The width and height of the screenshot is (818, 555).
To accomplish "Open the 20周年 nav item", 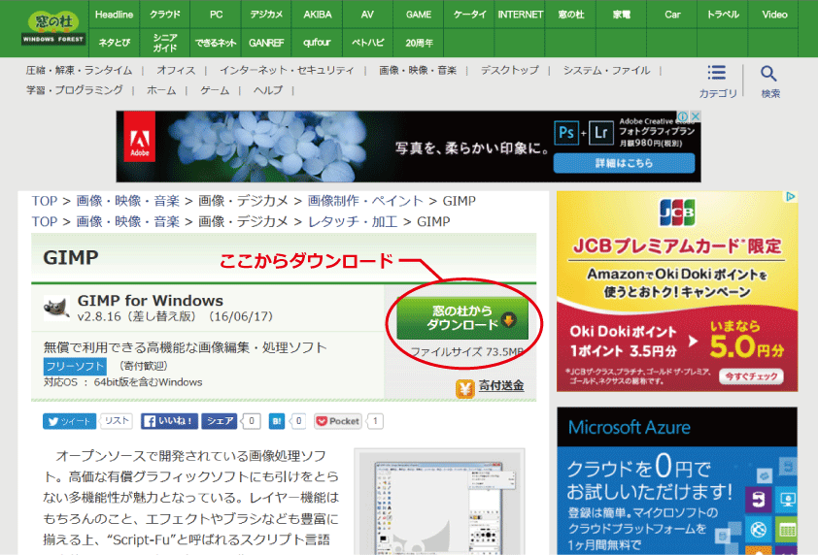I will point(419,43).
